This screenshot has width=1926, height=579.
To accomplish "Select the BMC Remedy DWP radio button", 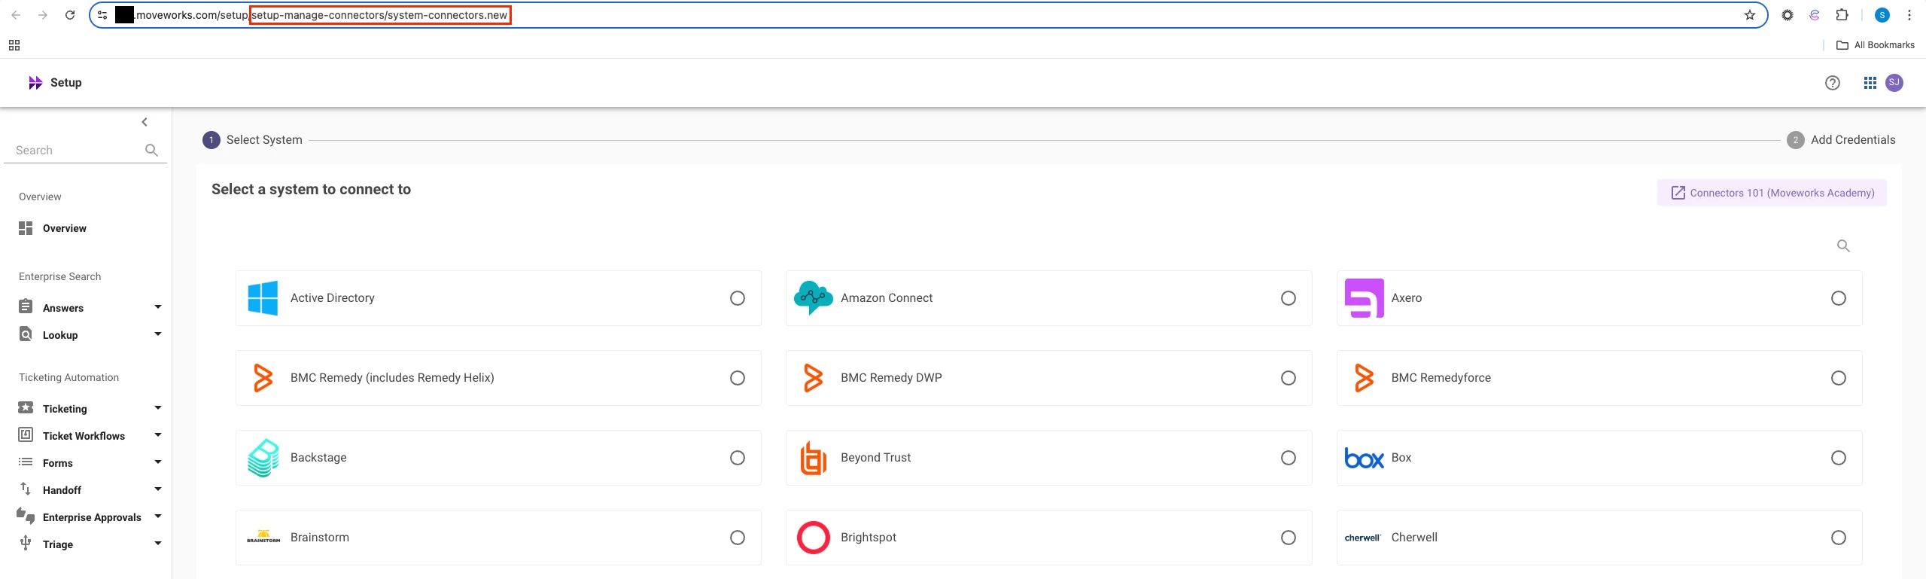I will pos(1289,378).
